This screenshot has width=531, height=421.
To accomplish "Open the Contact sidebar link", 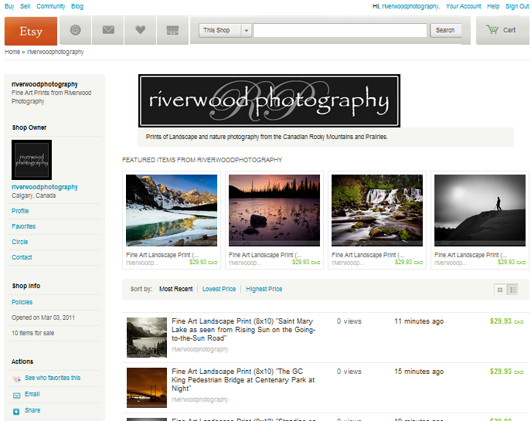I will pyautogui.click(x=22, y=257).
